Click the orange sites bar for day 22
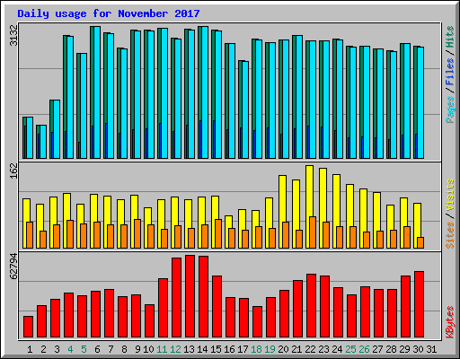Viewport: 460px width, 359px height. [313, 232]
